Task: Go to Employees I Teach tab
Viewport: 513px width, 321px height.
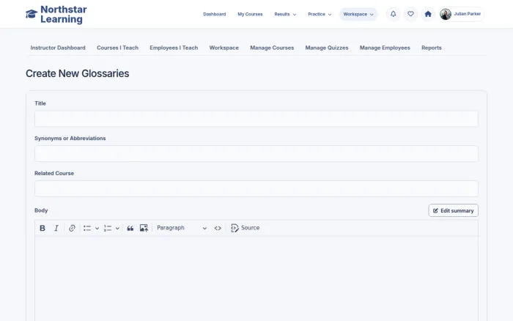Action: [174, 48]
